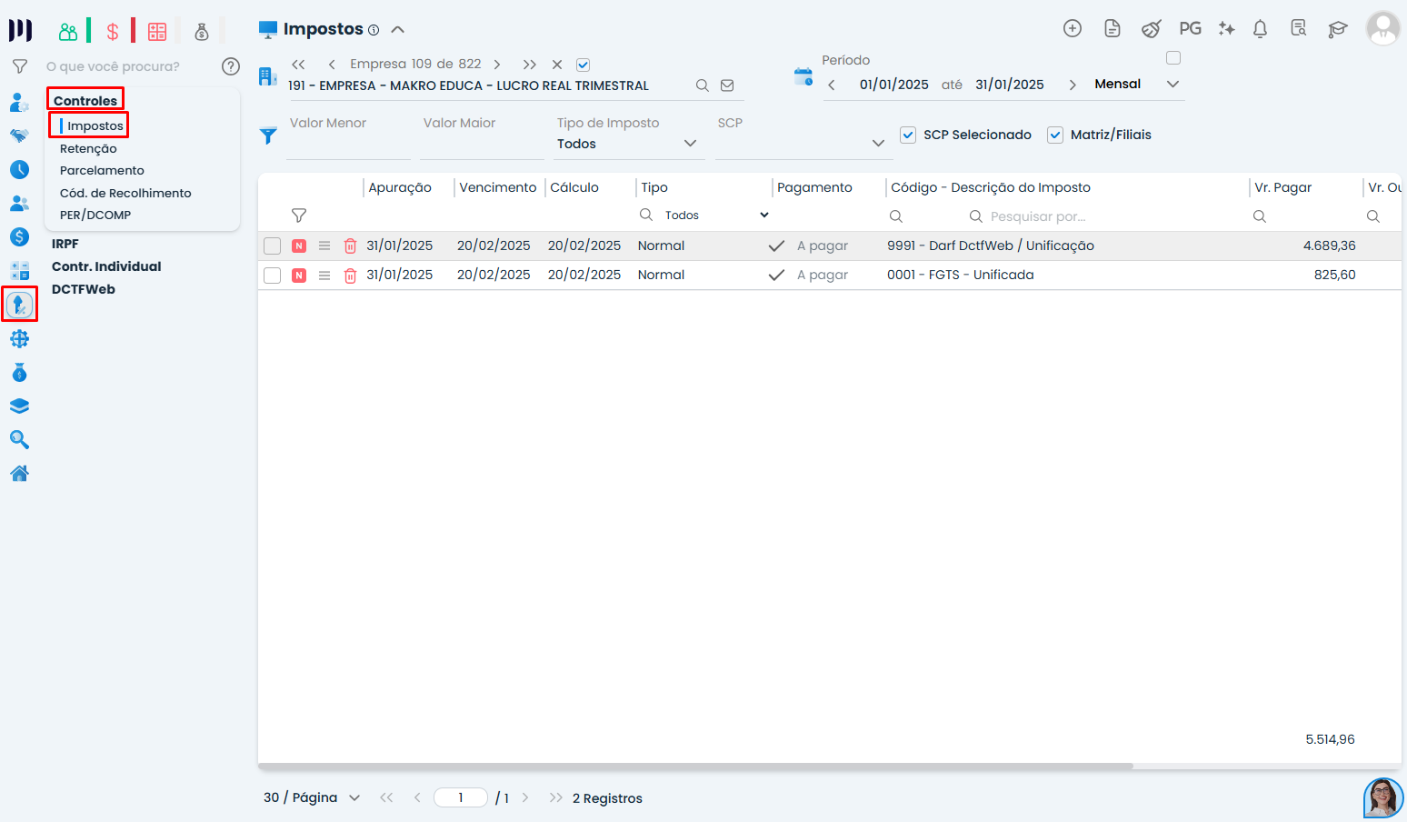
Task: Click the blue funnel filter icon
Action: (x=268, y=135)
